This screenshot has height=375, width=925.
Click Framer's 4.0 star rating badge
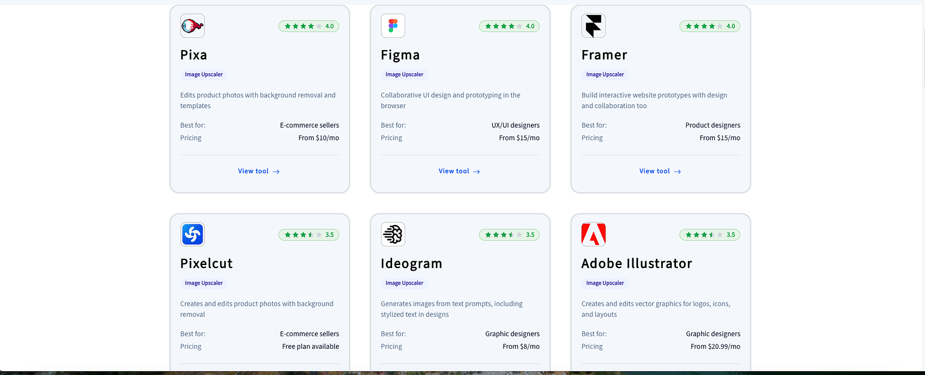[710, 26]
